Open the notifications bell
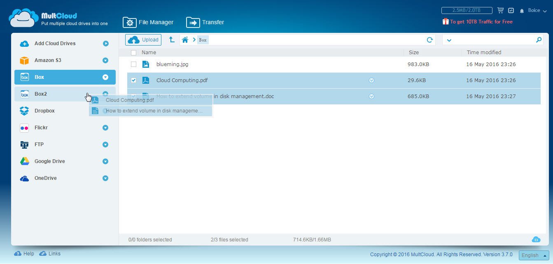 (522, 11)
